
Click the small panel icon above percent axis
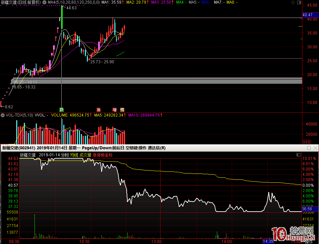point(298,155)
